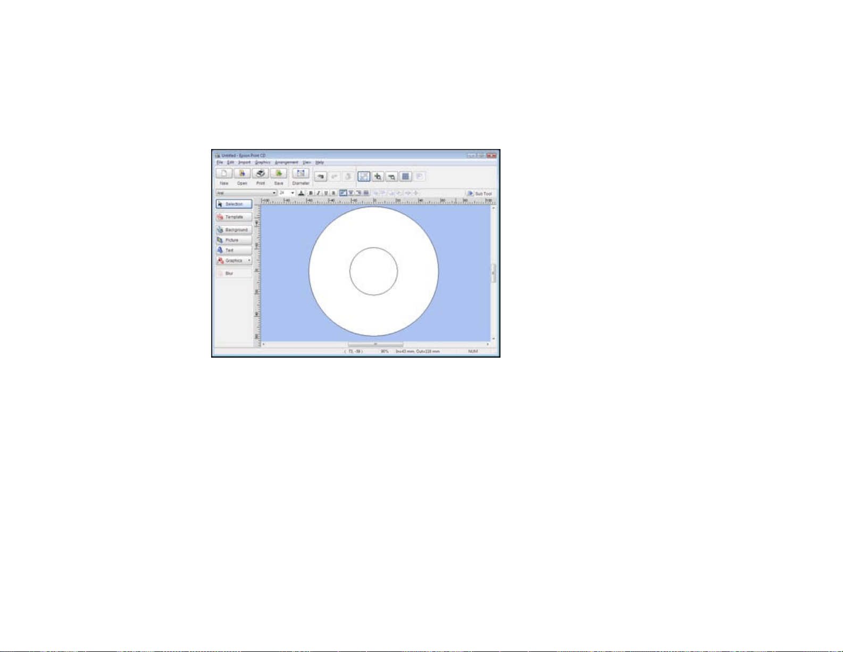843x652 pixels.
Task: Click the Sub Tool button
Action: [479, 193]
